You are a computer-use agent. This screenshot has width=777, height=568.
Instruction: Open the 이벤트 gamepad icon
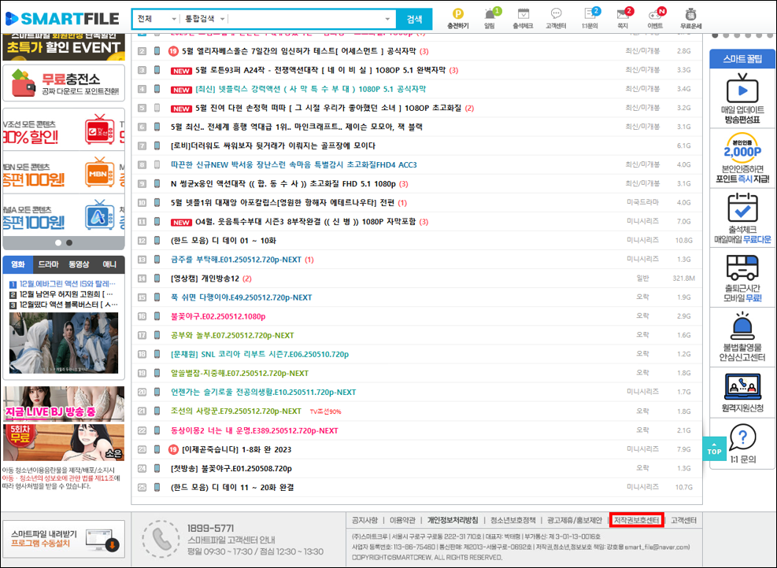click(x=656, y=14)
